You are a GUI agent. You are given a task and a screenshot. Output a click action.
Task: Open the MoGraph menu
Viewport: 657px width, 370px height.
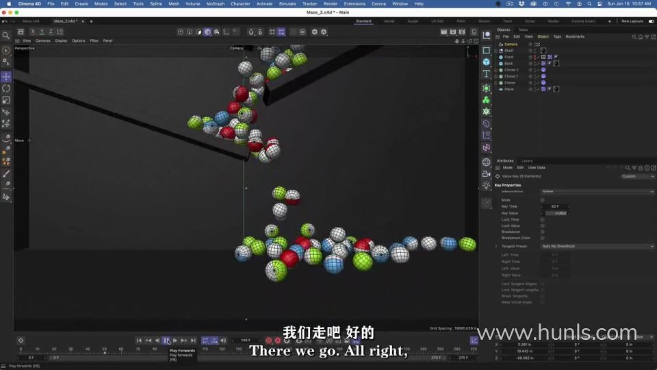click(215, 3)
